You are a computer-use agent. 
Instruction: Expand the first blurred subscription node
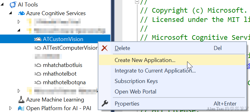(x=19, y=22)
